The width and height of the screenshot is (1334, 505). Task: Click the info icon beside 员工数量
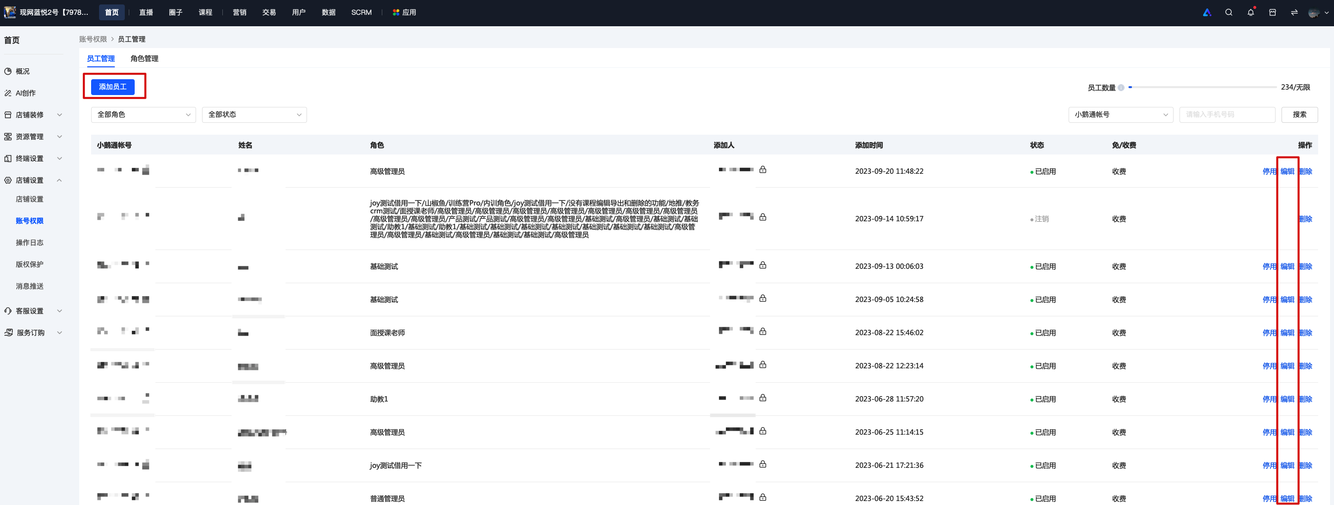click(1121, 88)
